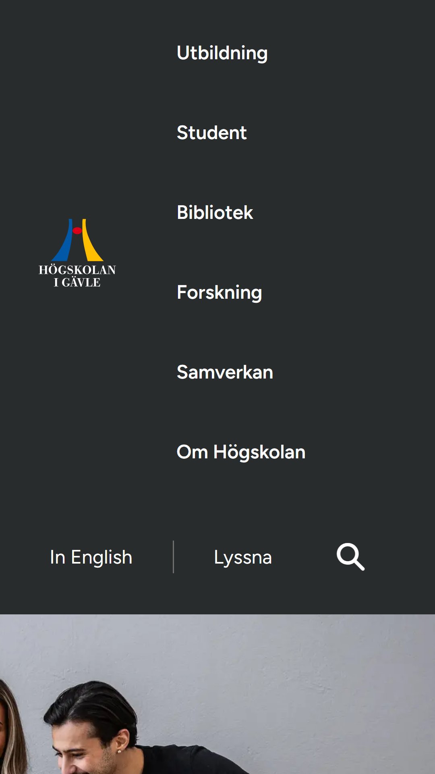Select Bibliotek in the navigation

[x=215, y=212]
